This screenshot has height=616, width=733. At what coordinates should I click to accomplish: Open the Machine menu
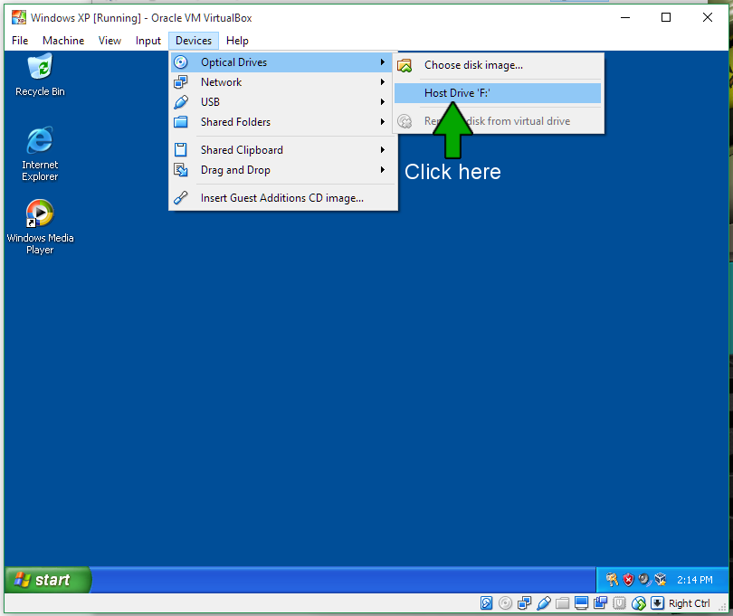point(63,41)
